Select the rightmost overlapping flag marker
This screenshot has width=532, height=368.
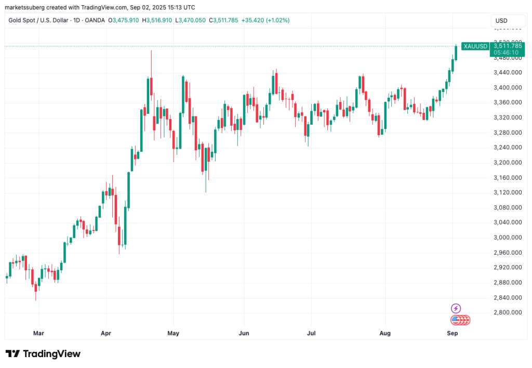(x=468, y=320)
